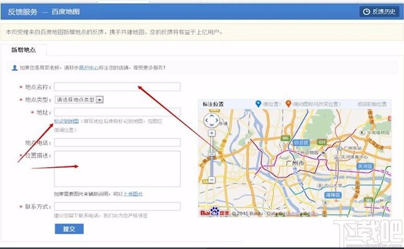Image resolution: width=404 pixels, height=249 pixels.
Task: Click the 华南植物园 marker
Action: (x=362, y=133)
